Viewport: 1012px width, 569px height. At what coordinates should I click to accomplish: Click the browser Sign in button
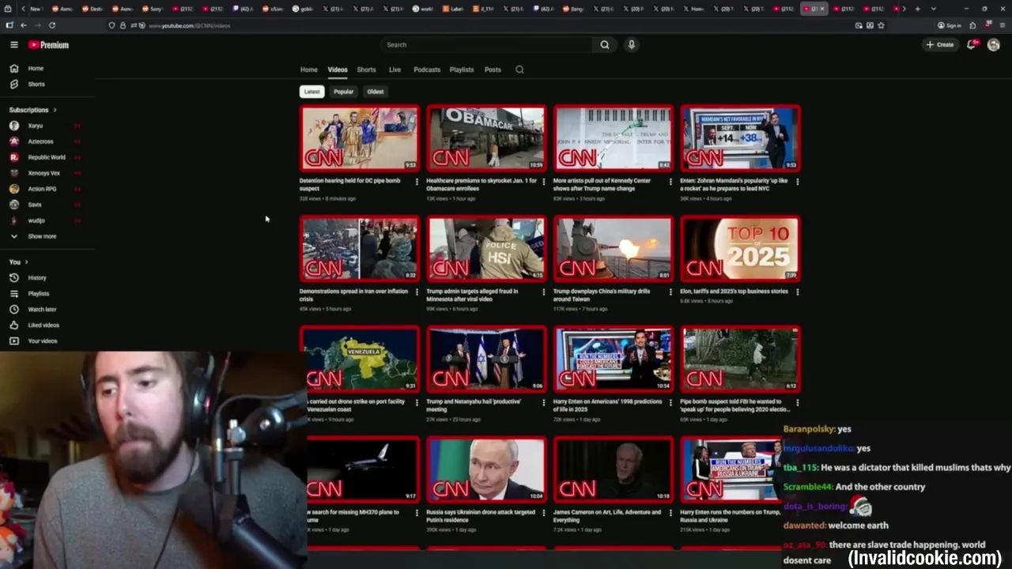click(x=950, y=25)
